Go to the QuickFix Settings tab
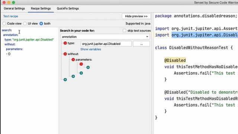Viewport: 238px width, 134px height. tap(68, 9)
